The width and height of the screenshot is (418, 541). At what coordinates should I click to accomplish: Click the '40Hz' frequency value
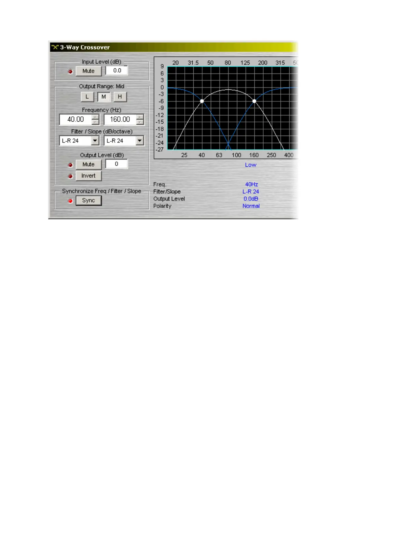tap(252, 184)
